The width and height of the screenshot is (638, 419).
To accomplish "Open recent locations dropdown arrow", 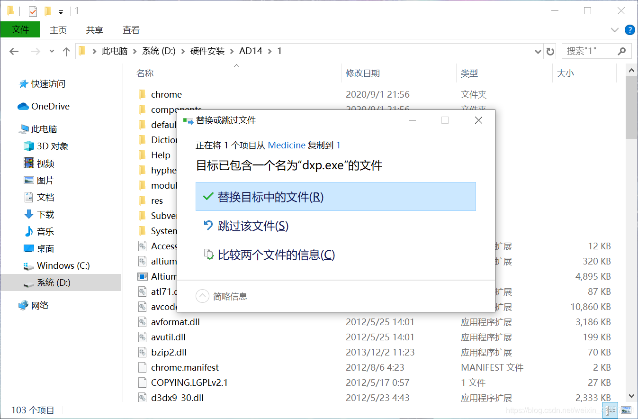I will pos(52,51).
